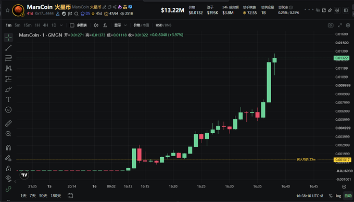Toggle log scale

[338, 196]
